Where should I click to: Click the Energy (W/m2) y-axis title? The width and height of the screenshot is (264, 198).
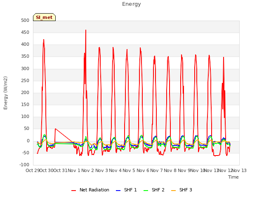pyautogui.click(x=5, y=93)
